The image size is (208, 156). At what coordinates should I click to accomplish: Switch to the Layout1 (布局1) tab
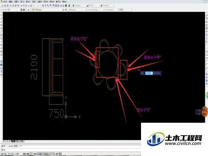tap(17, 141)
